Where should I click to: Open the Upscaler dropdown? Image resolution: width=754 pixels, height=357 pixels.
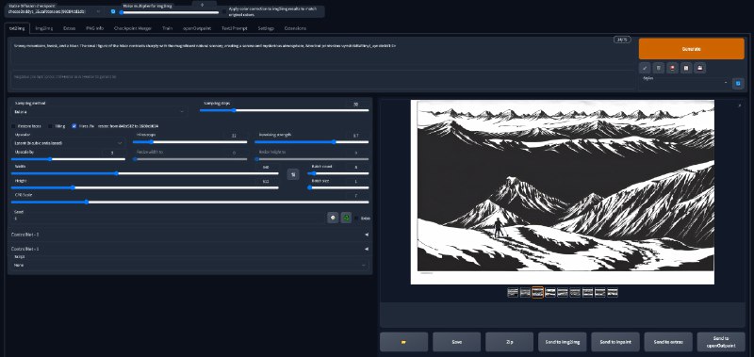[68, 143]
